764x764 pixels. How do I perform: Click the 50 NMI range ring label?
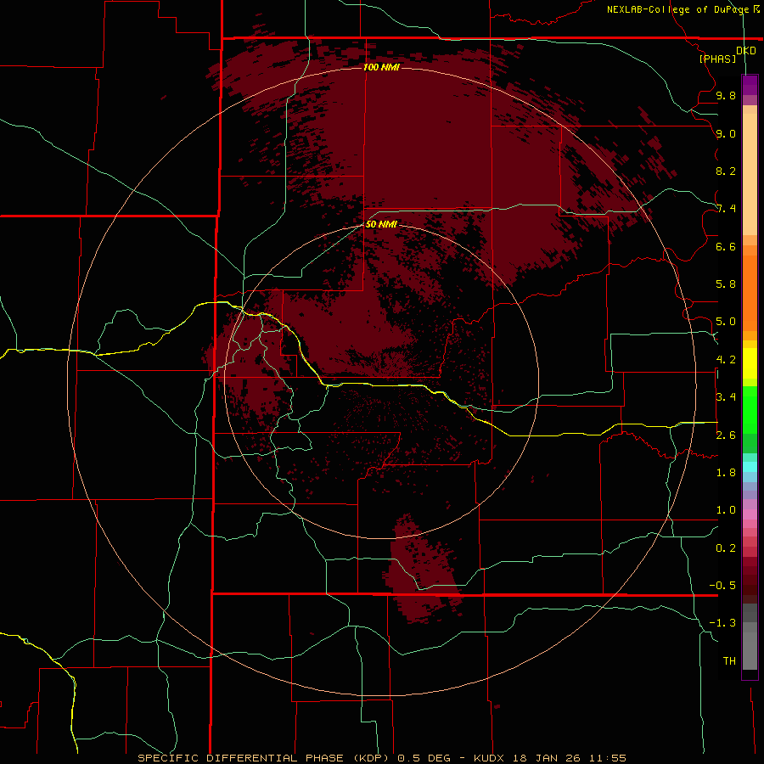[381, 224]
